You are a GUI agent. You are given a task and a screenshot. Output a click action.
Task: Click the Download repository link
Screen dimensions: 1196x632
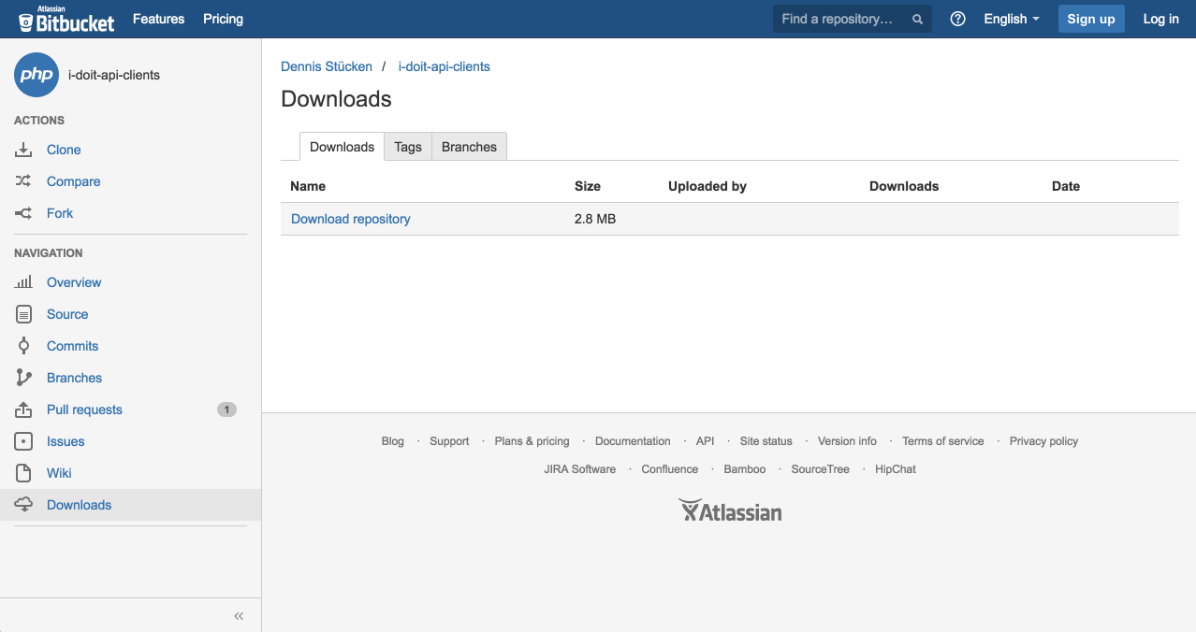click(x=351, y=219)
